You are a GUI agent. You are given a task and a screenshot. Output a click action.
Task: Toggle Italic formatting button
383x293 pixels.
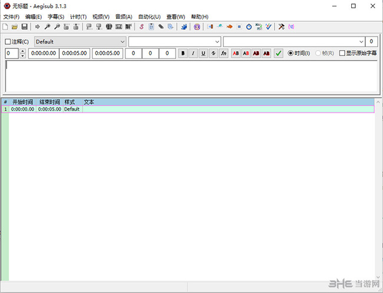pyautogui.click(x=193, y=53)
